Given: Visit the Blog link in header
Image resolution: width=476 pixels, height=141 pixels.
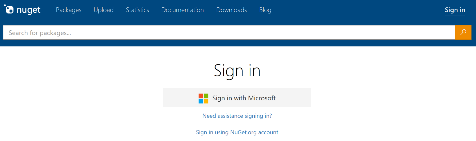Looking at the screenshot, I should pyautogui.click(x=265, y=10).
